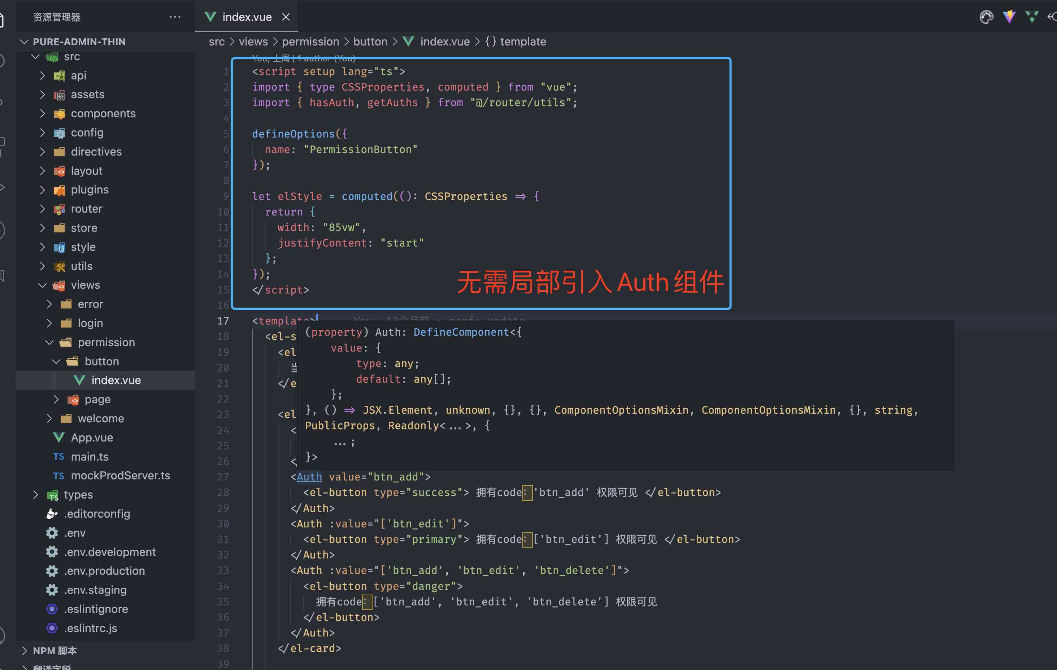Close the index.vue editor tab
Viewport: 1057px width, 670px height.
tap(286, 17)
